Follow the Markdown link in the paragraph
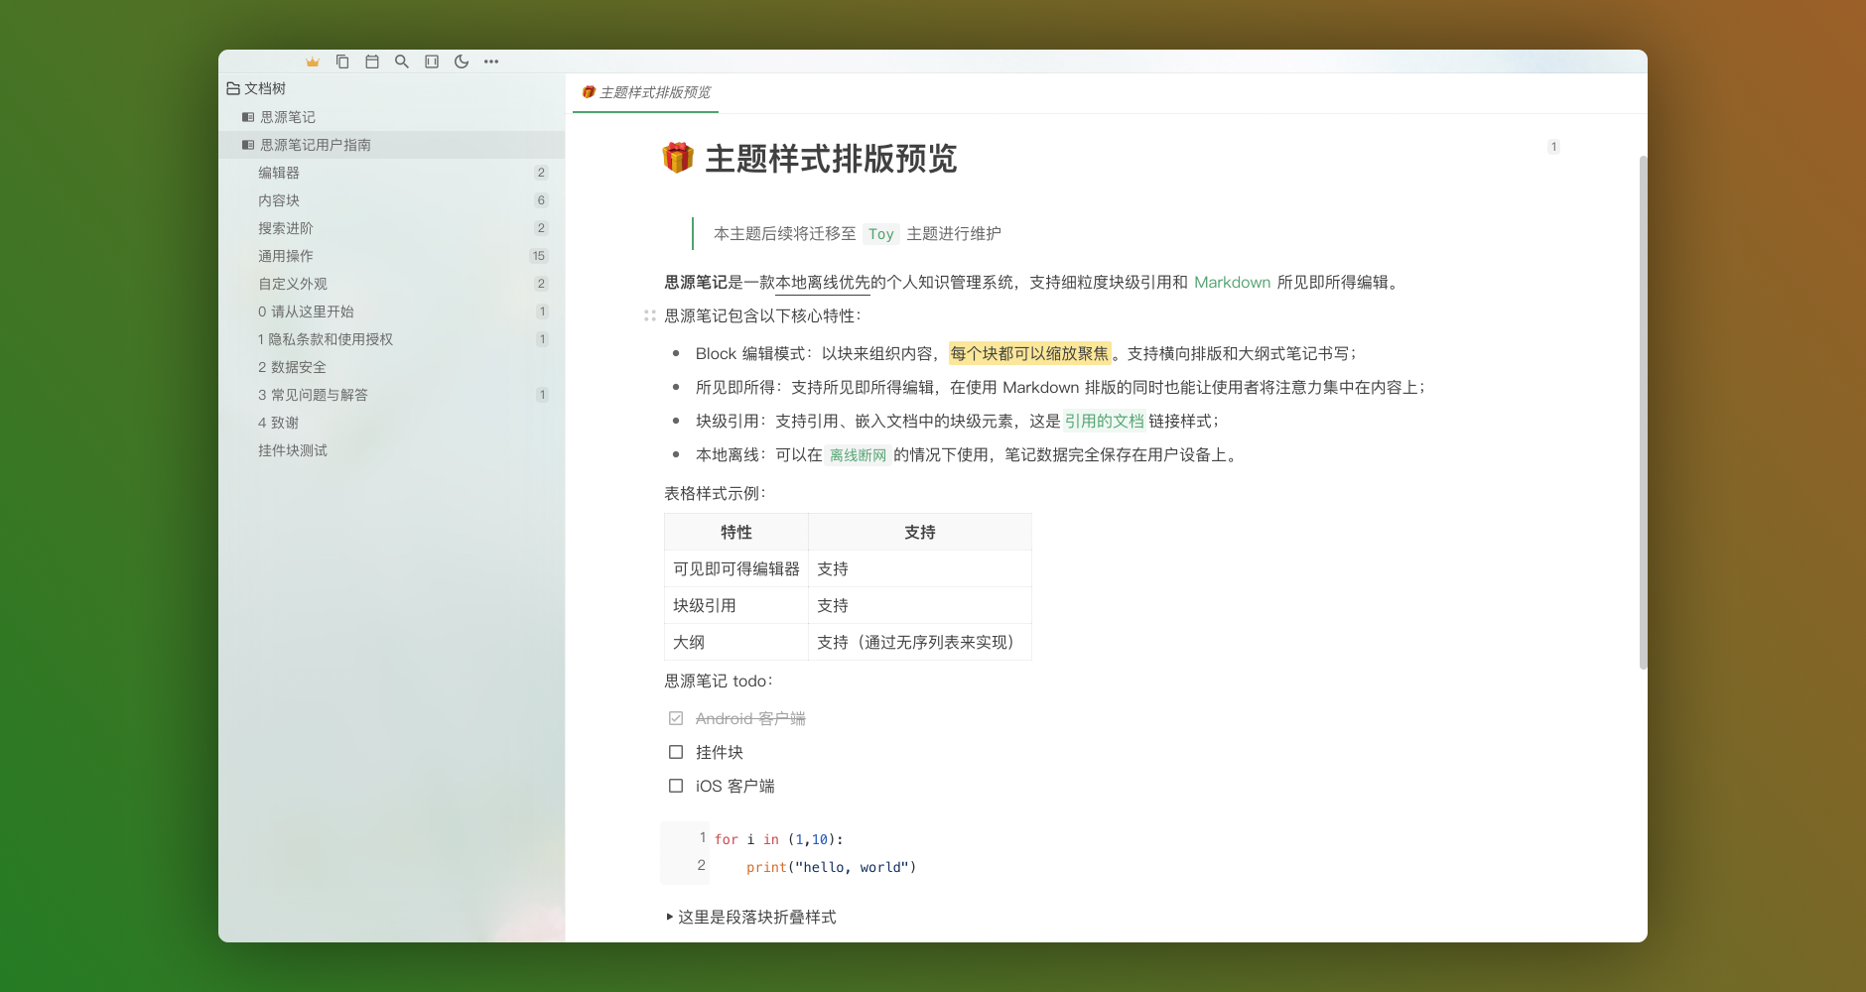 click(x=1232, y=282)
